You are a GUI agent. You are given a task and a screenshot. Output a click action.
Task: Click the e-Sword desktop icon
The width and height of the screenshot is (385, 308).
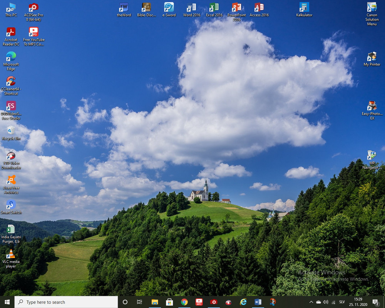click(169, 10)
